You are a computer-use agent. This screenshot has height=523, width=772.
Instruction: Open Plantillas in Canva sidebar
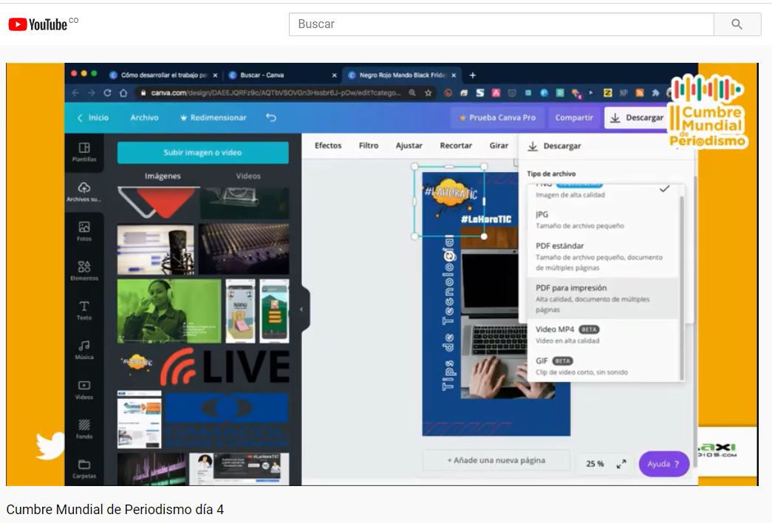coord(84,152)
